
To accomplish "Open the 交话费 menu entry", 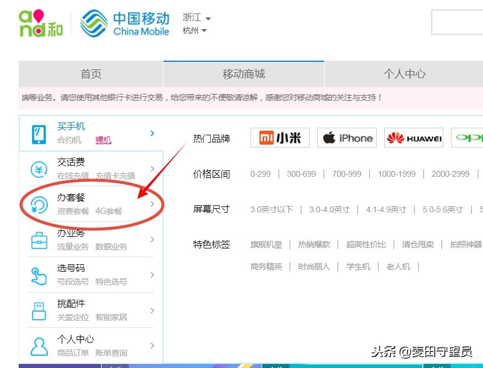I will tap(71, 162).
